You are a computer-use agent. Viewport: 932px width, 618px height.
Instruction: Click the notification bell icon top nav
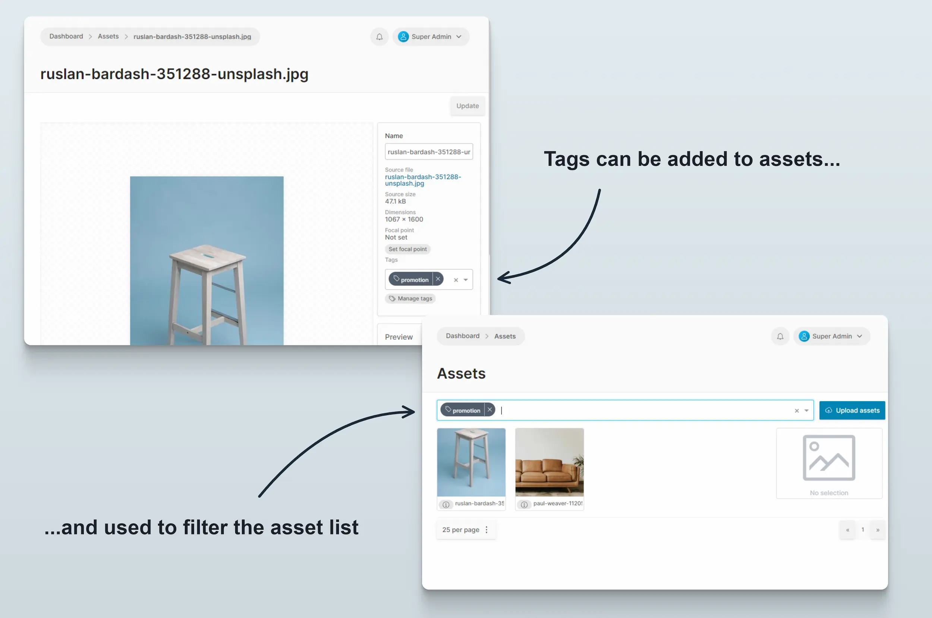pyautogui.click(x=379, y=37)
